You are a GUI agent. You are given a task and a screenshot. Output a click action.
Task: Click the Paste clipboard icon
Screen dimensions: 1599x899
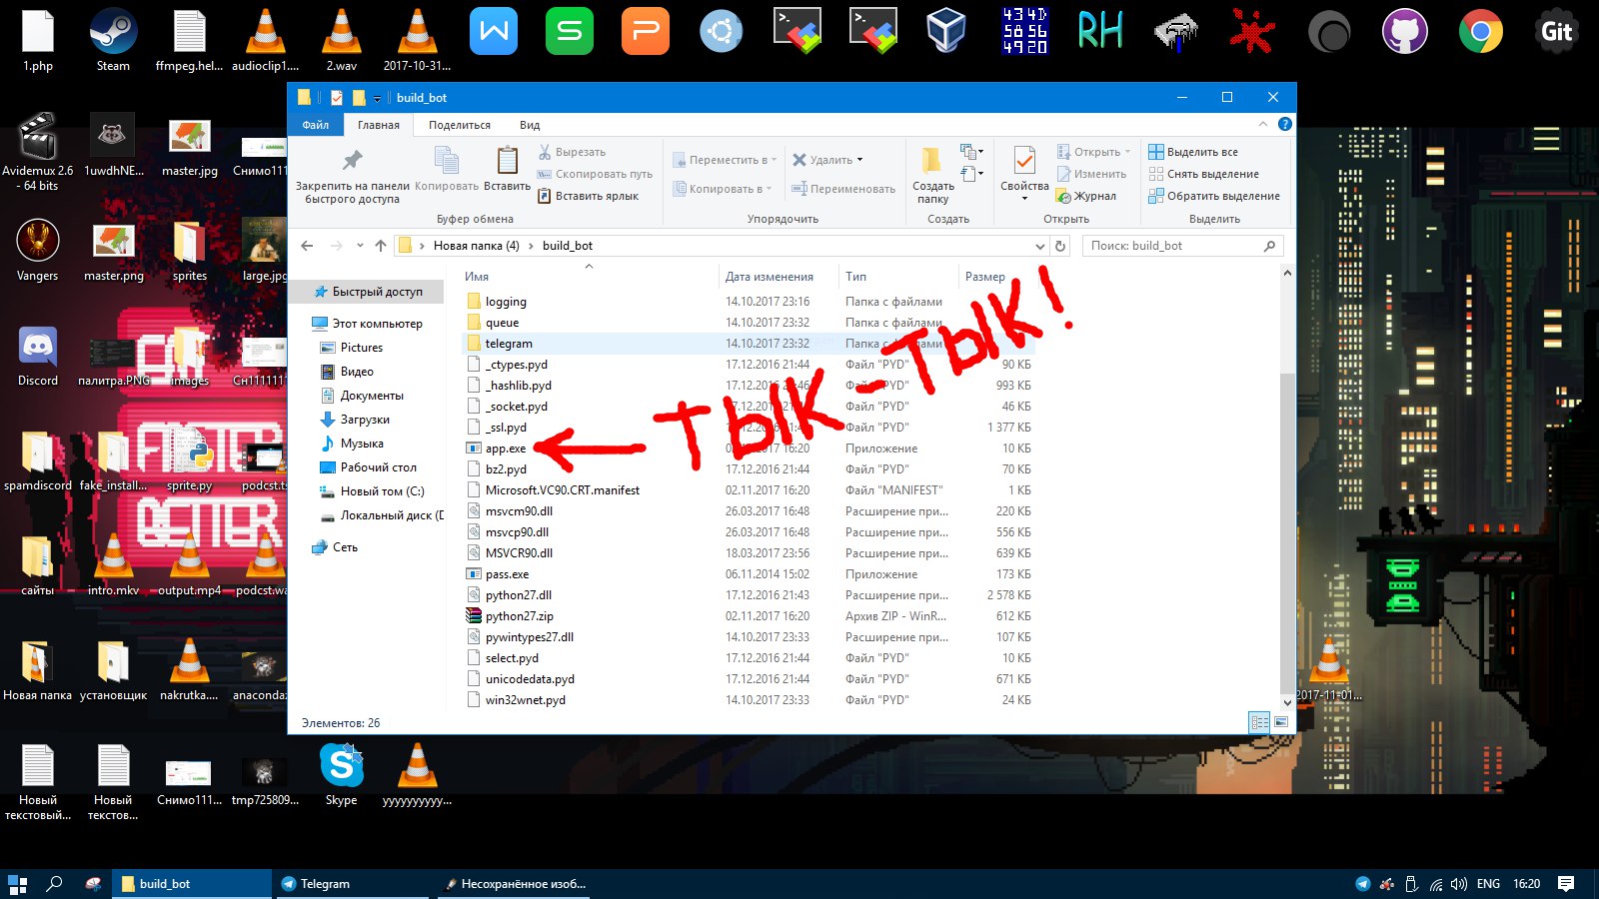tap(507, 160)
